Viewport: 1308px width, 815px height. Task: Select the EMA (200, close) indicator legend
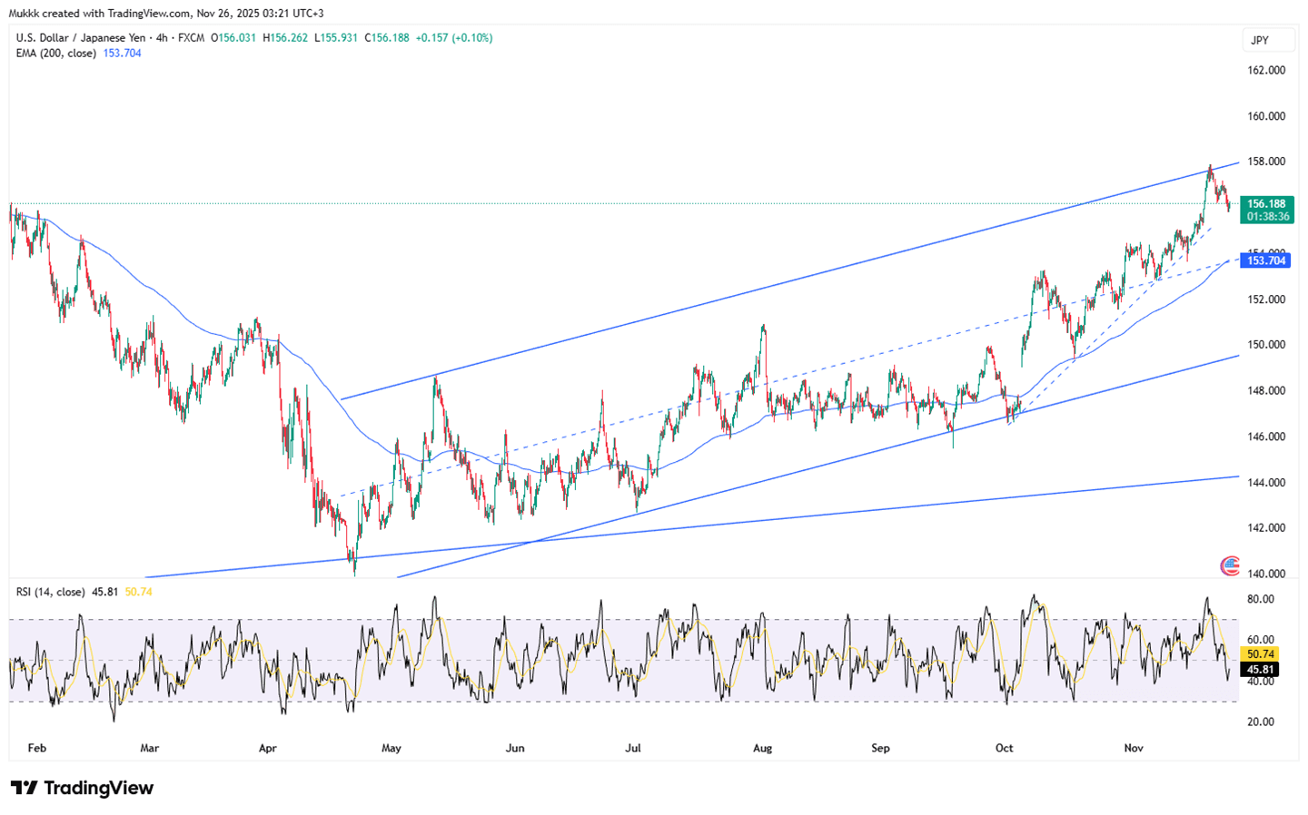56,54
